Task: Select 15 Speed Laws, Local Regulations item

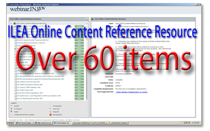Action: coord(39,96)
